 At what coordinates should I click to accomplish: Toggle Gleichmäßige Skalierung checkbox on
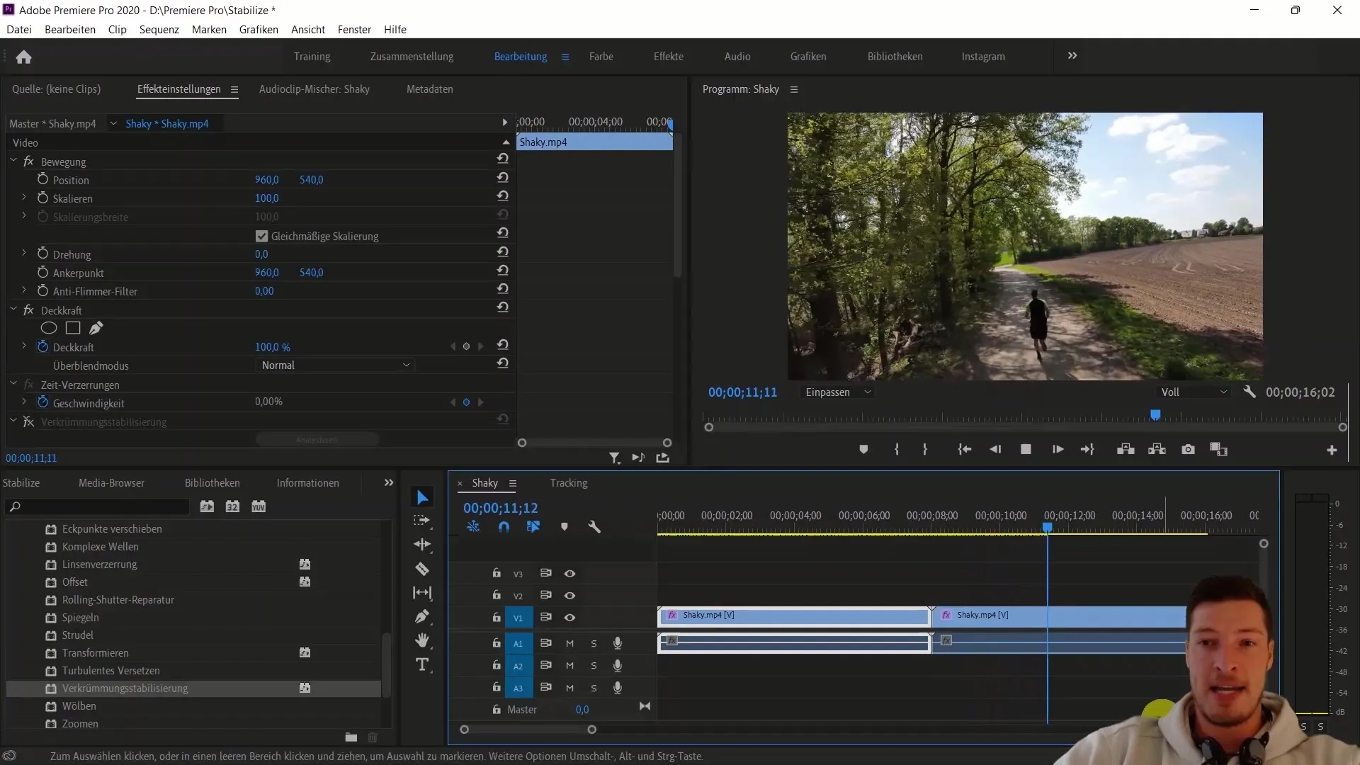(x=261, y=235)
